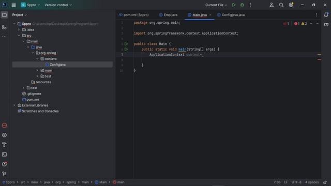Open the Version control dropdown

click(x=58, y=5)
